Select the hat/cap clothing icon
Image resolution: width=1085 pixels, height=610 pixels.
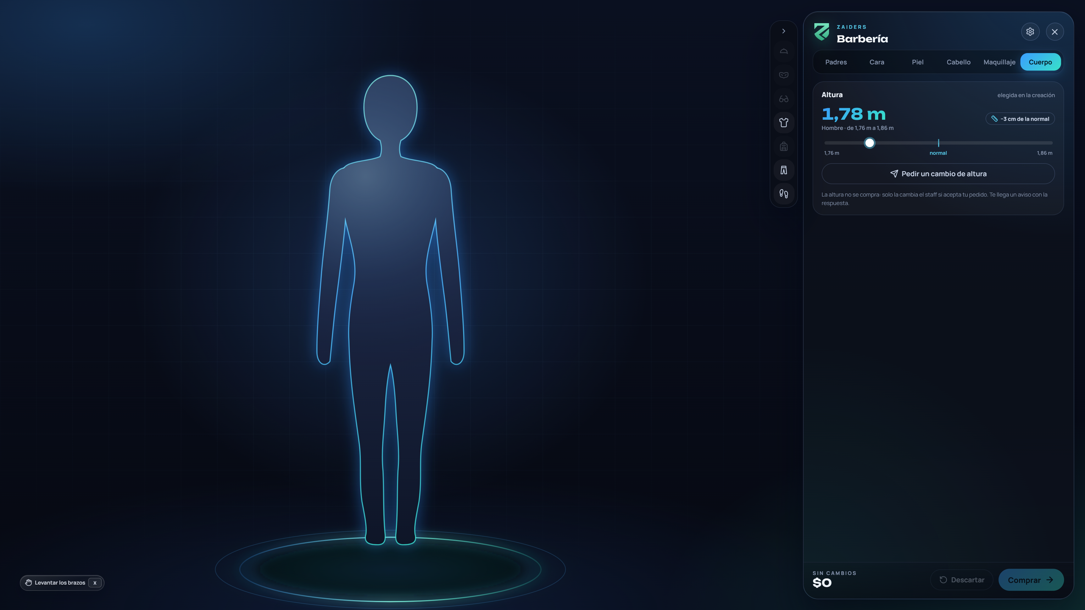784,51
